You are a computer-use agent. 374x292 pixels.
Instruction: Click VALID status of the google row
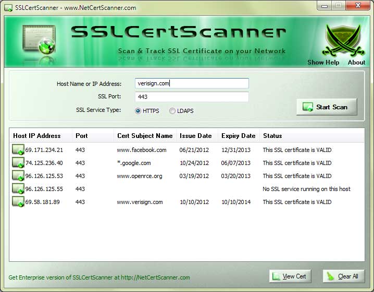(297, 163)
